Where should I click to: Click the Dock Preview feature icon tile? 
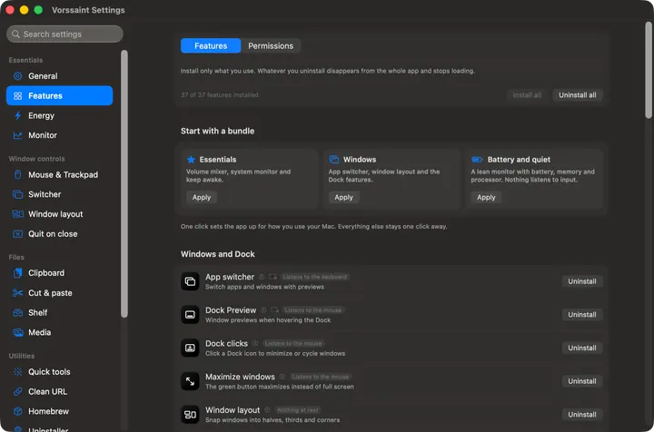[x=190, y=315]
